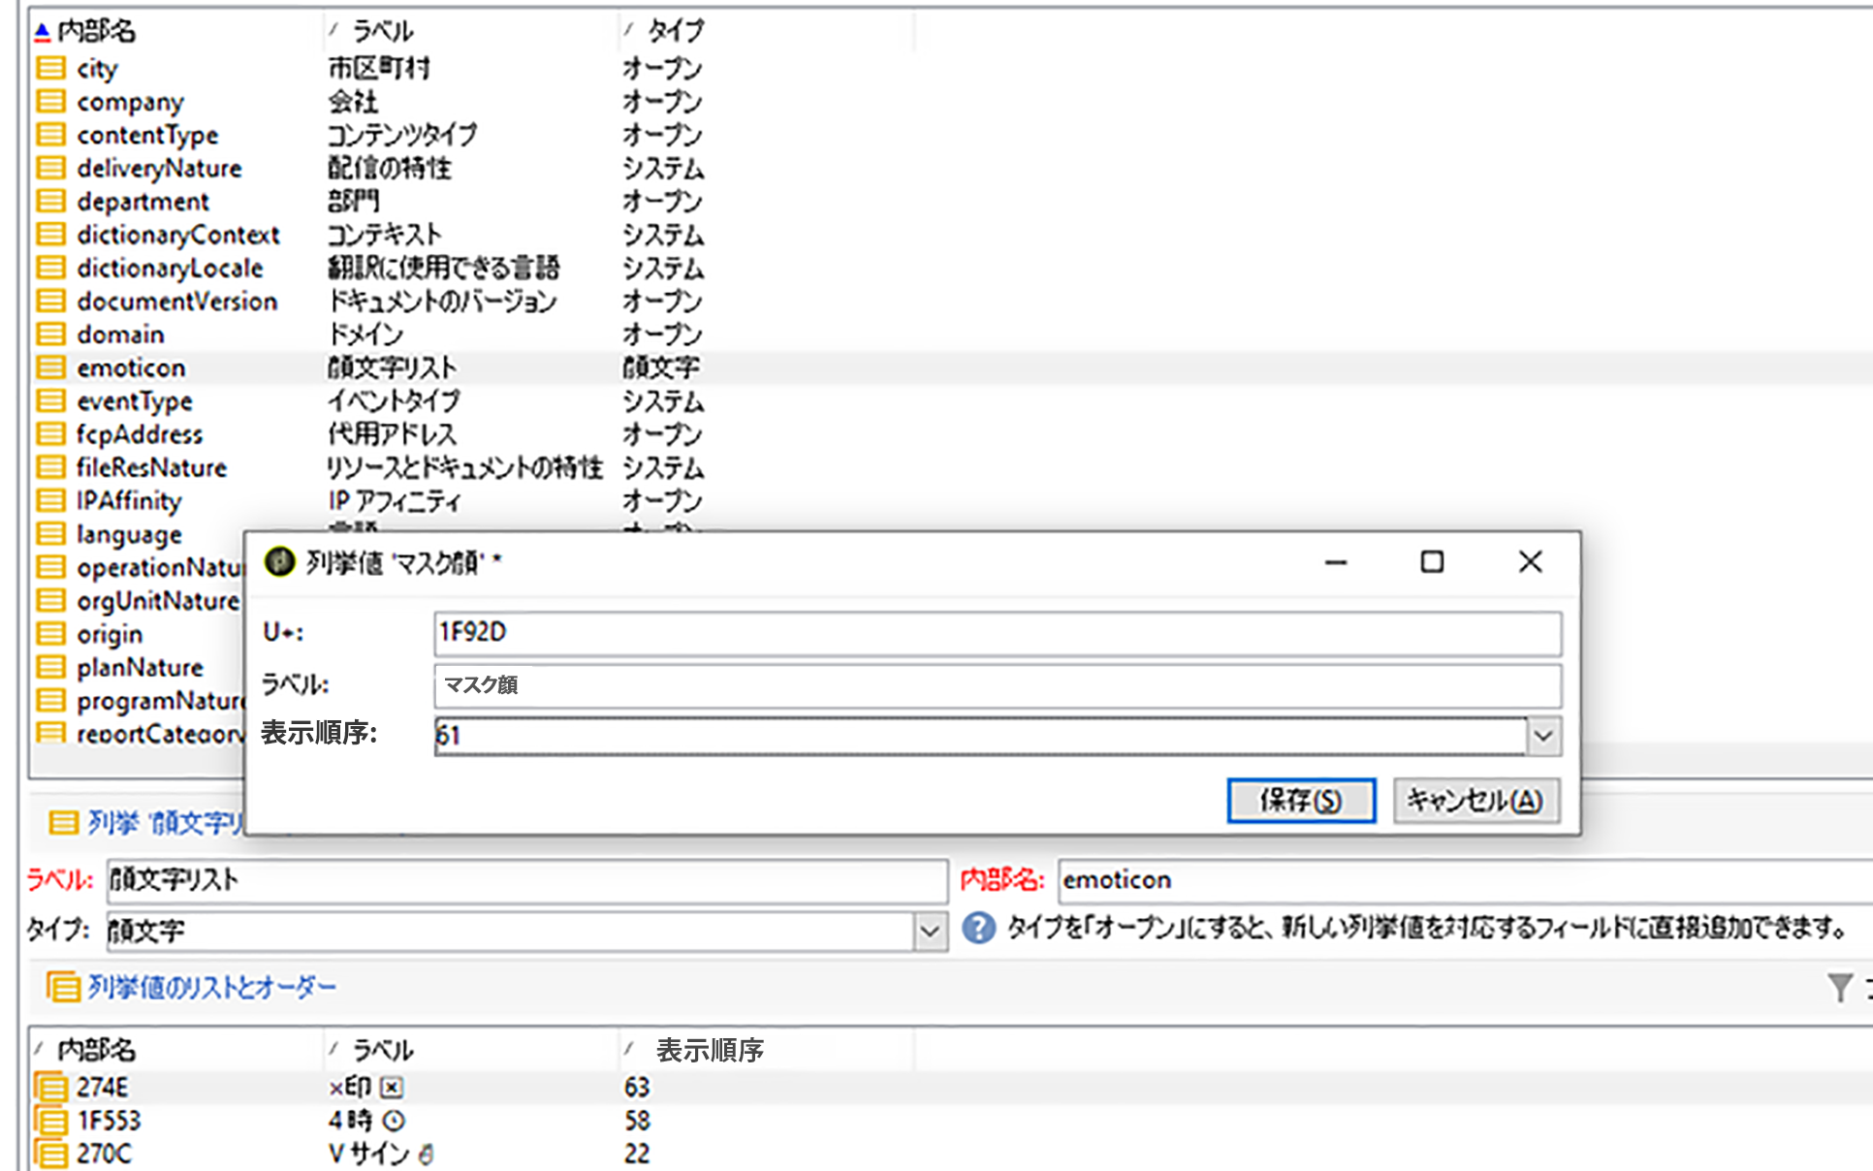Screen dimensions: 1873x1171
Task: Click the city enumeration row icon
Action: point(50,69)
